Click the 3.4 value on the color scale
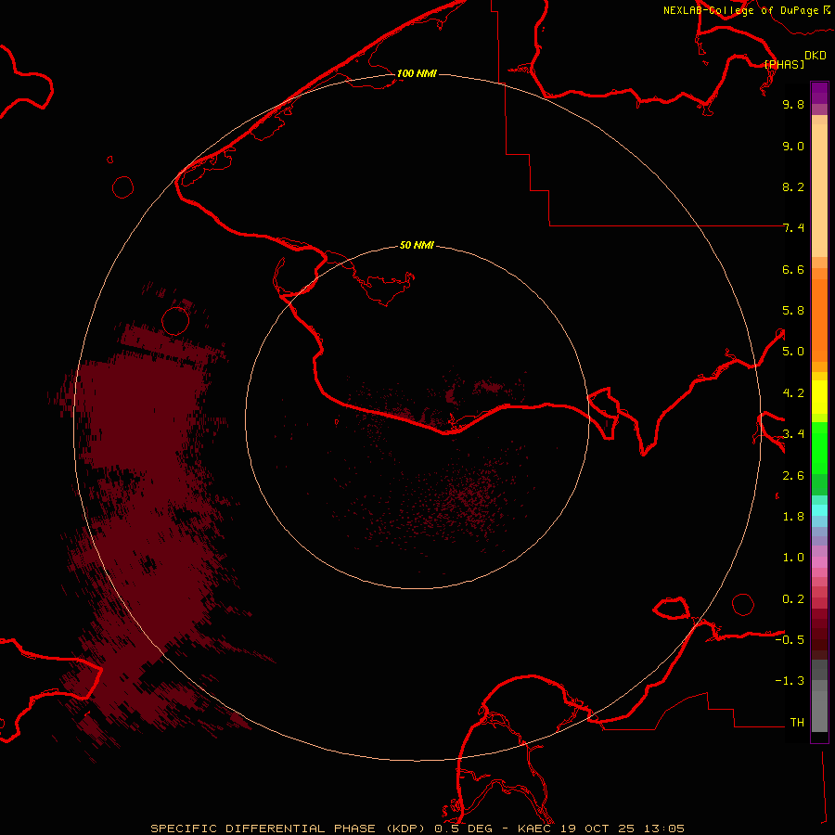The height and width of the screenshot is (835, 835). [793, 434]
